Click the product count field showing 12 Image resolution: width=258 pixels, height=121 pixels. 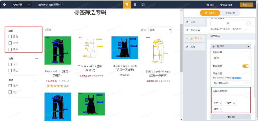(228, 23)
